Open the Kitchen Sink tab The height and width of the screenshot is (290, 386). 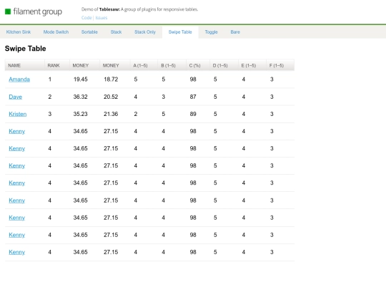pos(19,32)
